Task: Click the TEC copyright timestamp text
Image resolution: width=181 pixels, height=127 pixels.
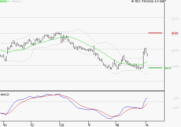Action: pos(149,1)
